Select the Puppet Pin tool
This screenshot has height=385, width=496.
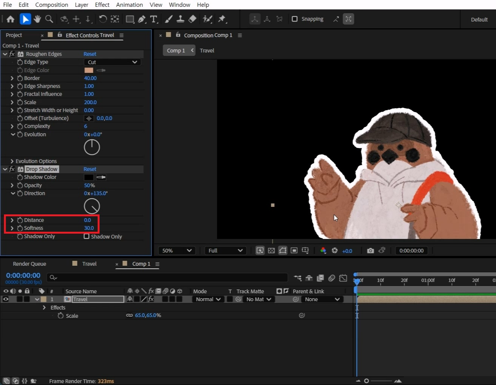(x=222, y=19)
